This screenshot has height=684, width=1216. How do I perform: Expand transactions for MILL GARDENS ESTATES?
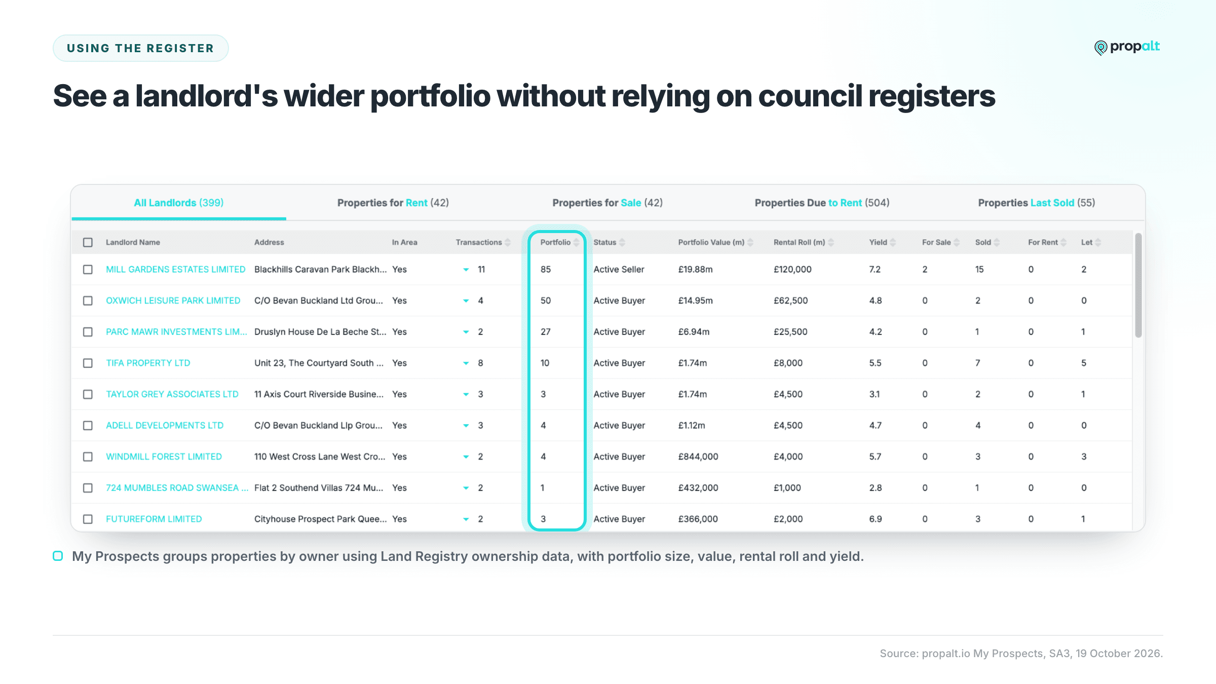pos(466,270)
